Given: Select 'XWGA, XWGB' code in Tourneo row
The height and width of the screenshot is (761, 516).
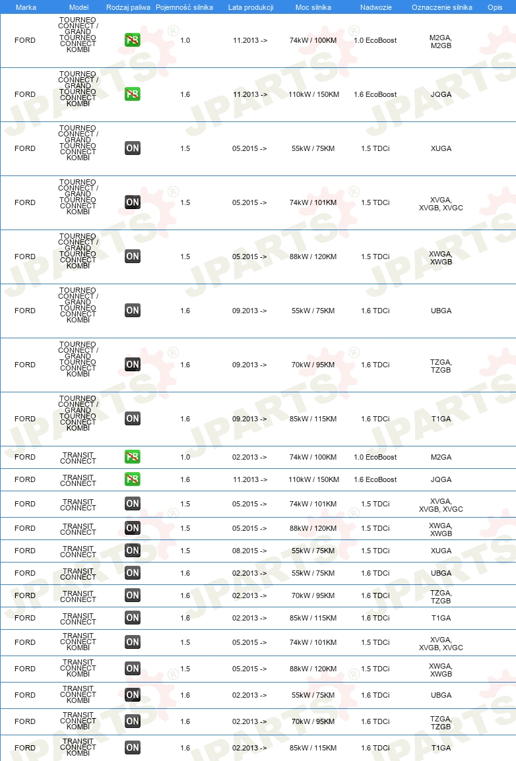Looking at the screenshot, I should pyautogui.click(x=441, y=258).
